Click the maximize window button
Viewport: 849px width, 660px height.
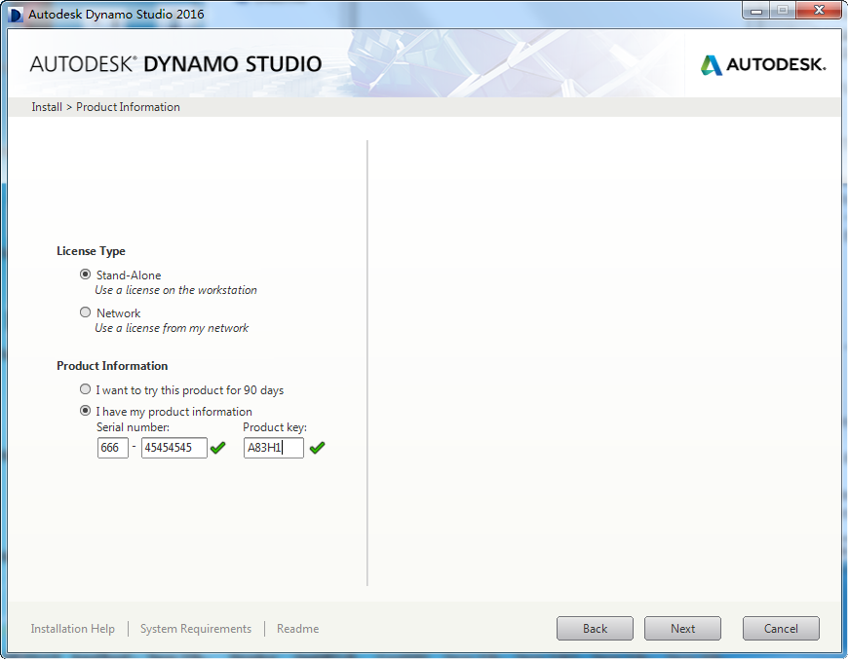click(783, 11)
